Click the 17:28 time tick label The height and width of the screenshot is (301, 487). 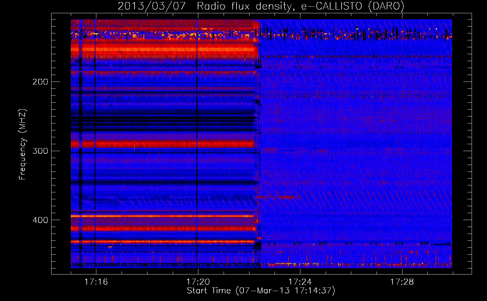pyautogui.click(x=402, y=282)
